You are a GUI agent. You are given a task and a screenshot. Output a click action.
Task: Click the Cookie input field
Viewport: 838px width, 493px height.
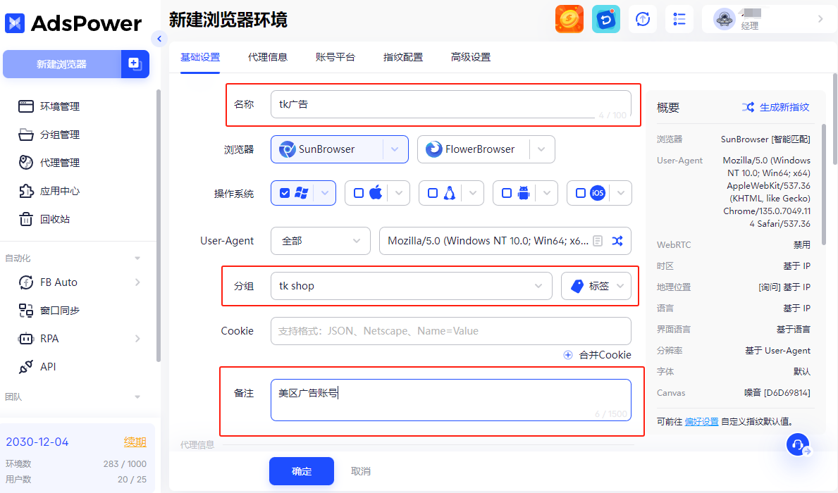click(450, 330)
